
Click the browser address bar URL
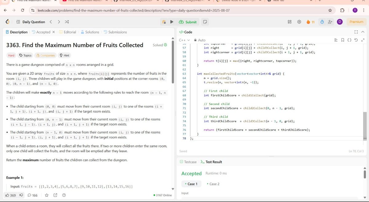133,10
